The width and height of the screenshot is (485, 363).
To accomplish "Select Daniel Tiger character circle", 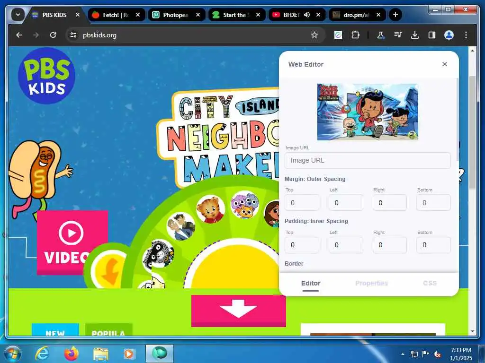I will (x=211, y=209).
